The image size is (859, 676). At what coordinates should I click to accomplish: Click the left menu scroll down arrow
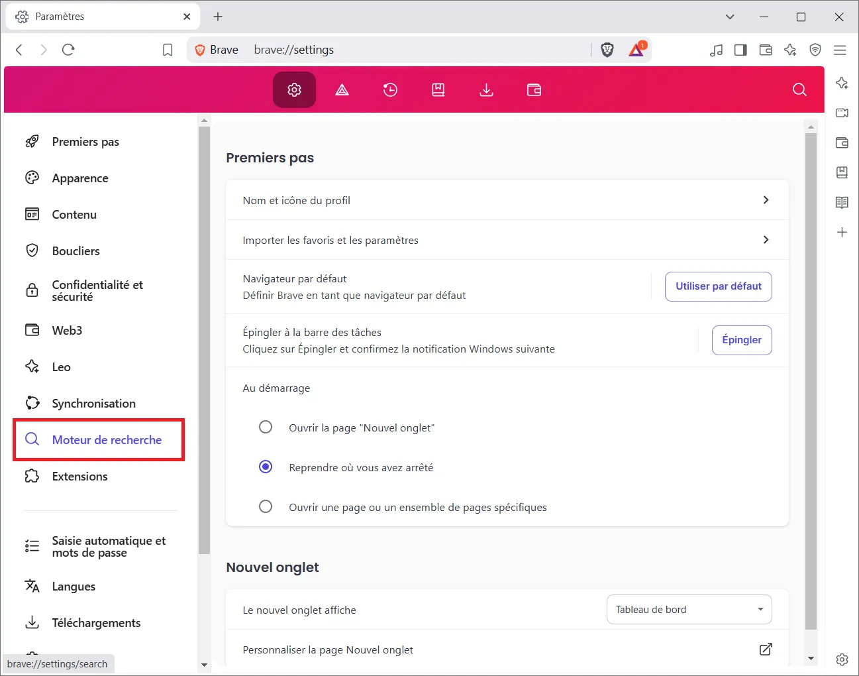(x=204, y=664)
